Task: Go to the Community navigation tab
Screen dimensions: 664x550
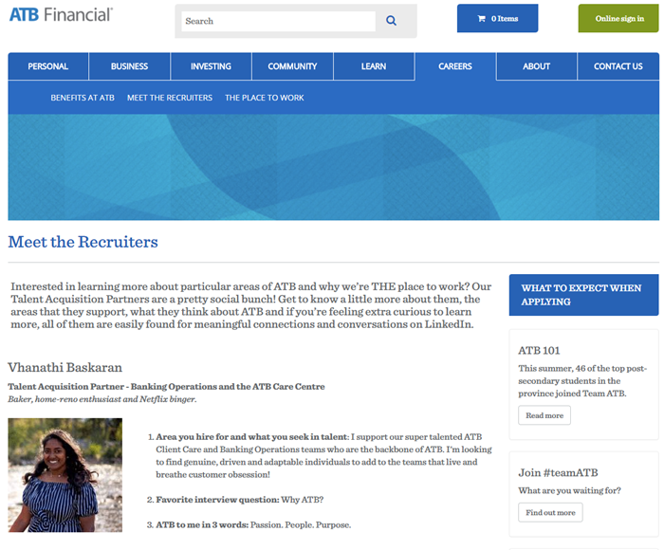Action: [x=292, y=66]
